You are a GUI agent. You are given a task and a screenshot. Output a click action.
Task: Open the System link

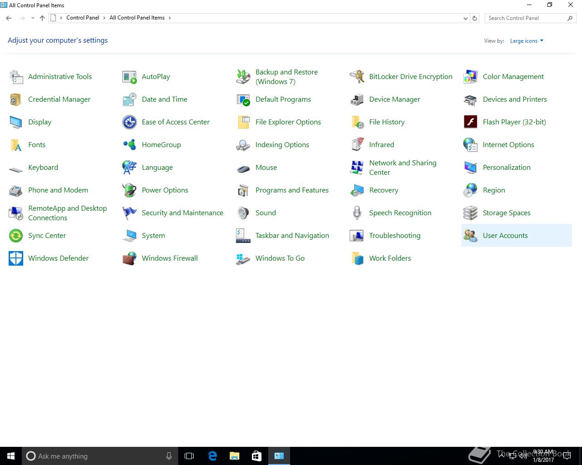click(153, 236)
